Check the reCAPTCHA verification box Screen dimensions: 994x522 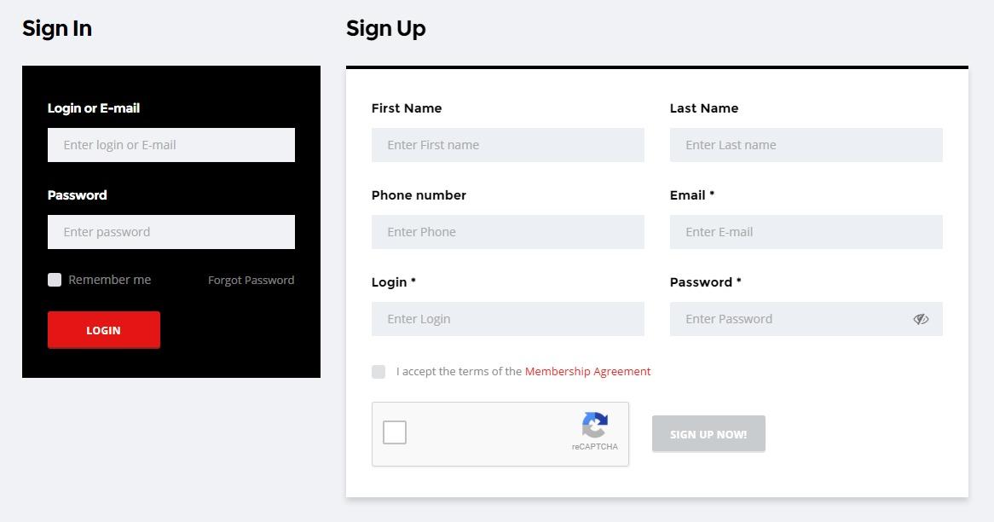point(395,432)
